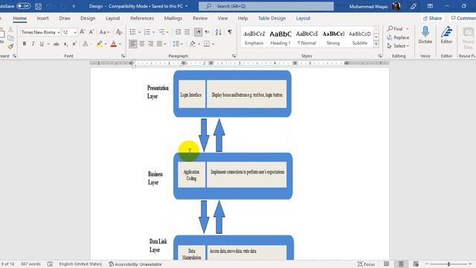Image resolution: width=476 pixels, height=268 pixels.
Task: Open the Editor pane
Action: (x=446, y=35)
